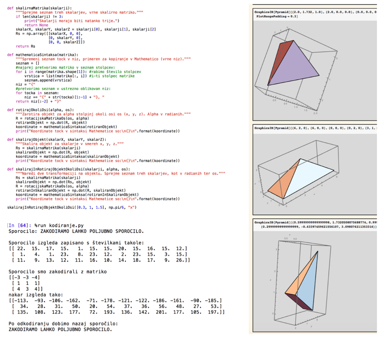Click the "[-3 -3 -4]" encoding matrix row
Screen dimensions: 379x337
coord(24,277)
